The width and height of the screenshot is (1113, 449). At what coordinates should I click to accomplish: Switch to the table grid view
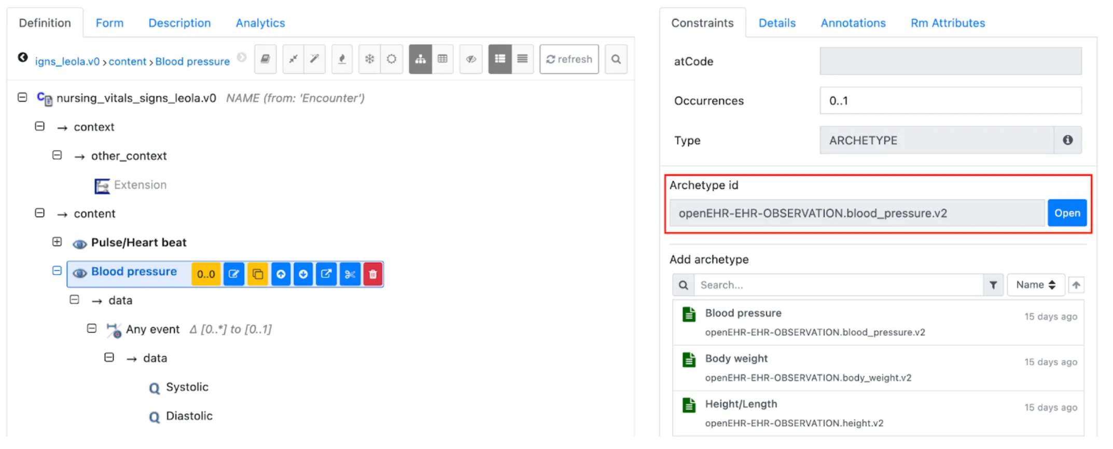[442, 59]
